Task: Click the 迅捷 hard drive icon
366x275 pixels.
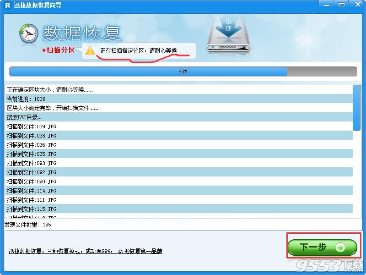Action: pyautogui.click(x=229, y=36)
